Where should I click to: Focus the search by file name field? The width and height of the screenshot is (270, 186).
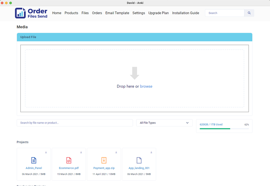click(x=75, y=123)
